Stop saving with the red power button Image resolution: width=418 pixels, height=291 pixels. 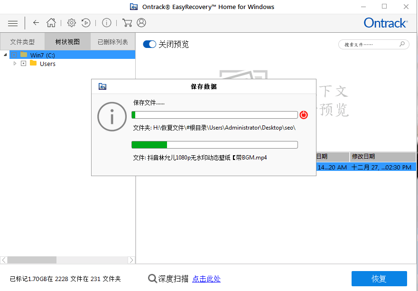coord(304,115)
